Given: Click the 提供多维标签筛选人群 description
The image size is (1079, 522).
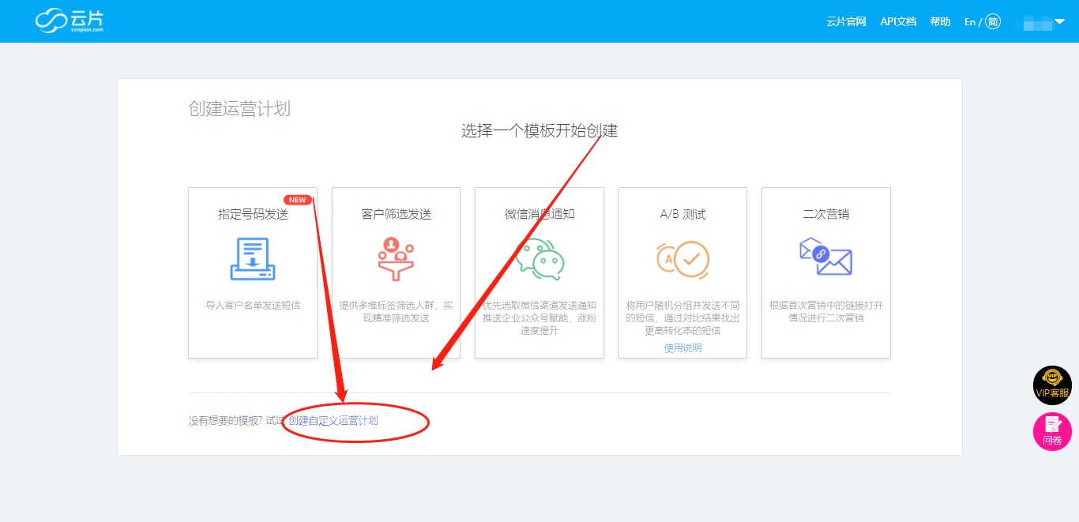Looking at the screenshot, I should coord(397,311).
